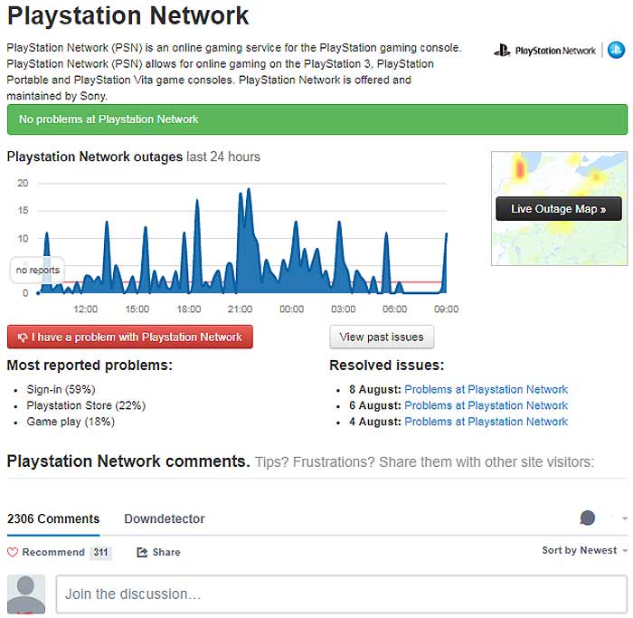The height and width of the screenshot is (618, 633).
Task: Click the 'Playstation Network' page heading
Action: coord(128,15)
